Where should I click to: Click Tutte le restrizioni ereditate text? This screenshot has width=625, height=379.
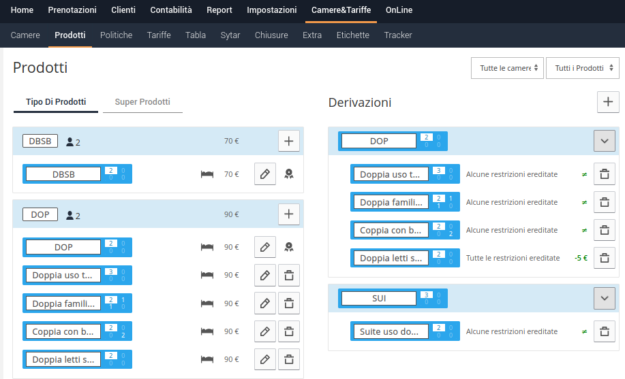point(513,258)
